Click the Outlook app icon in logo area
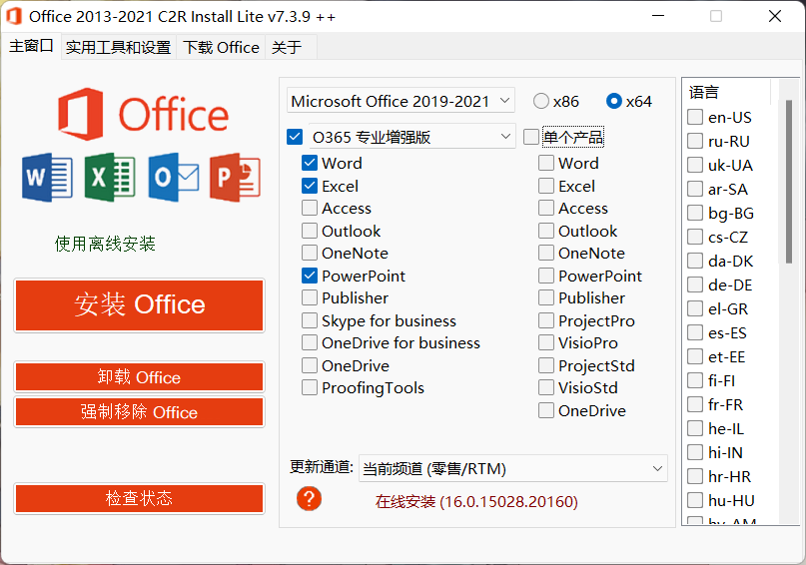The width and height of the screenshot is (806, 565). point(174,178)
